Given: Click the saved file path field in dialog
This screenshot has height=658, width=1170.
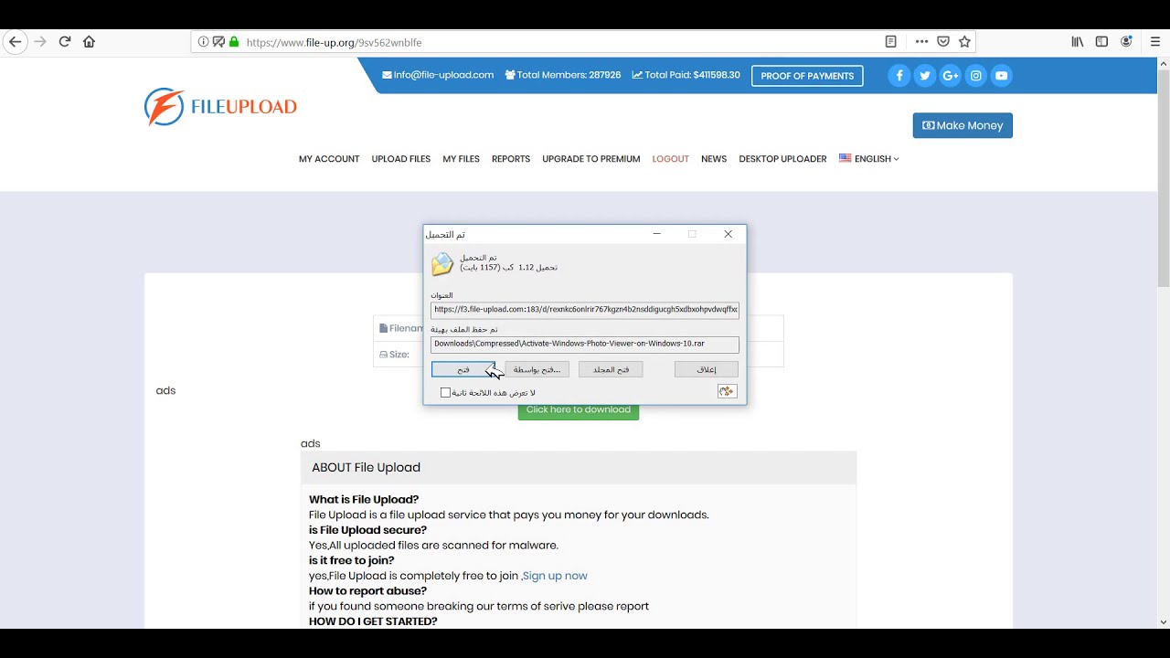Looking at the screenshot, I should tap(585, 344).
